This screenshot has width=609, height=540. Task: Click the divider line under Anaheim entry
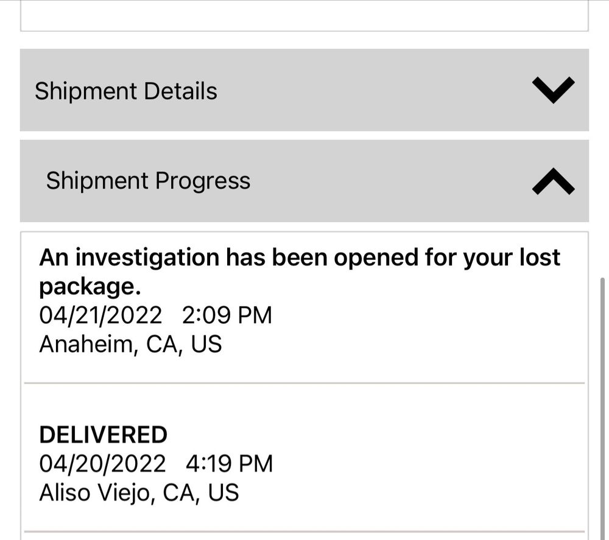point(304,383)
